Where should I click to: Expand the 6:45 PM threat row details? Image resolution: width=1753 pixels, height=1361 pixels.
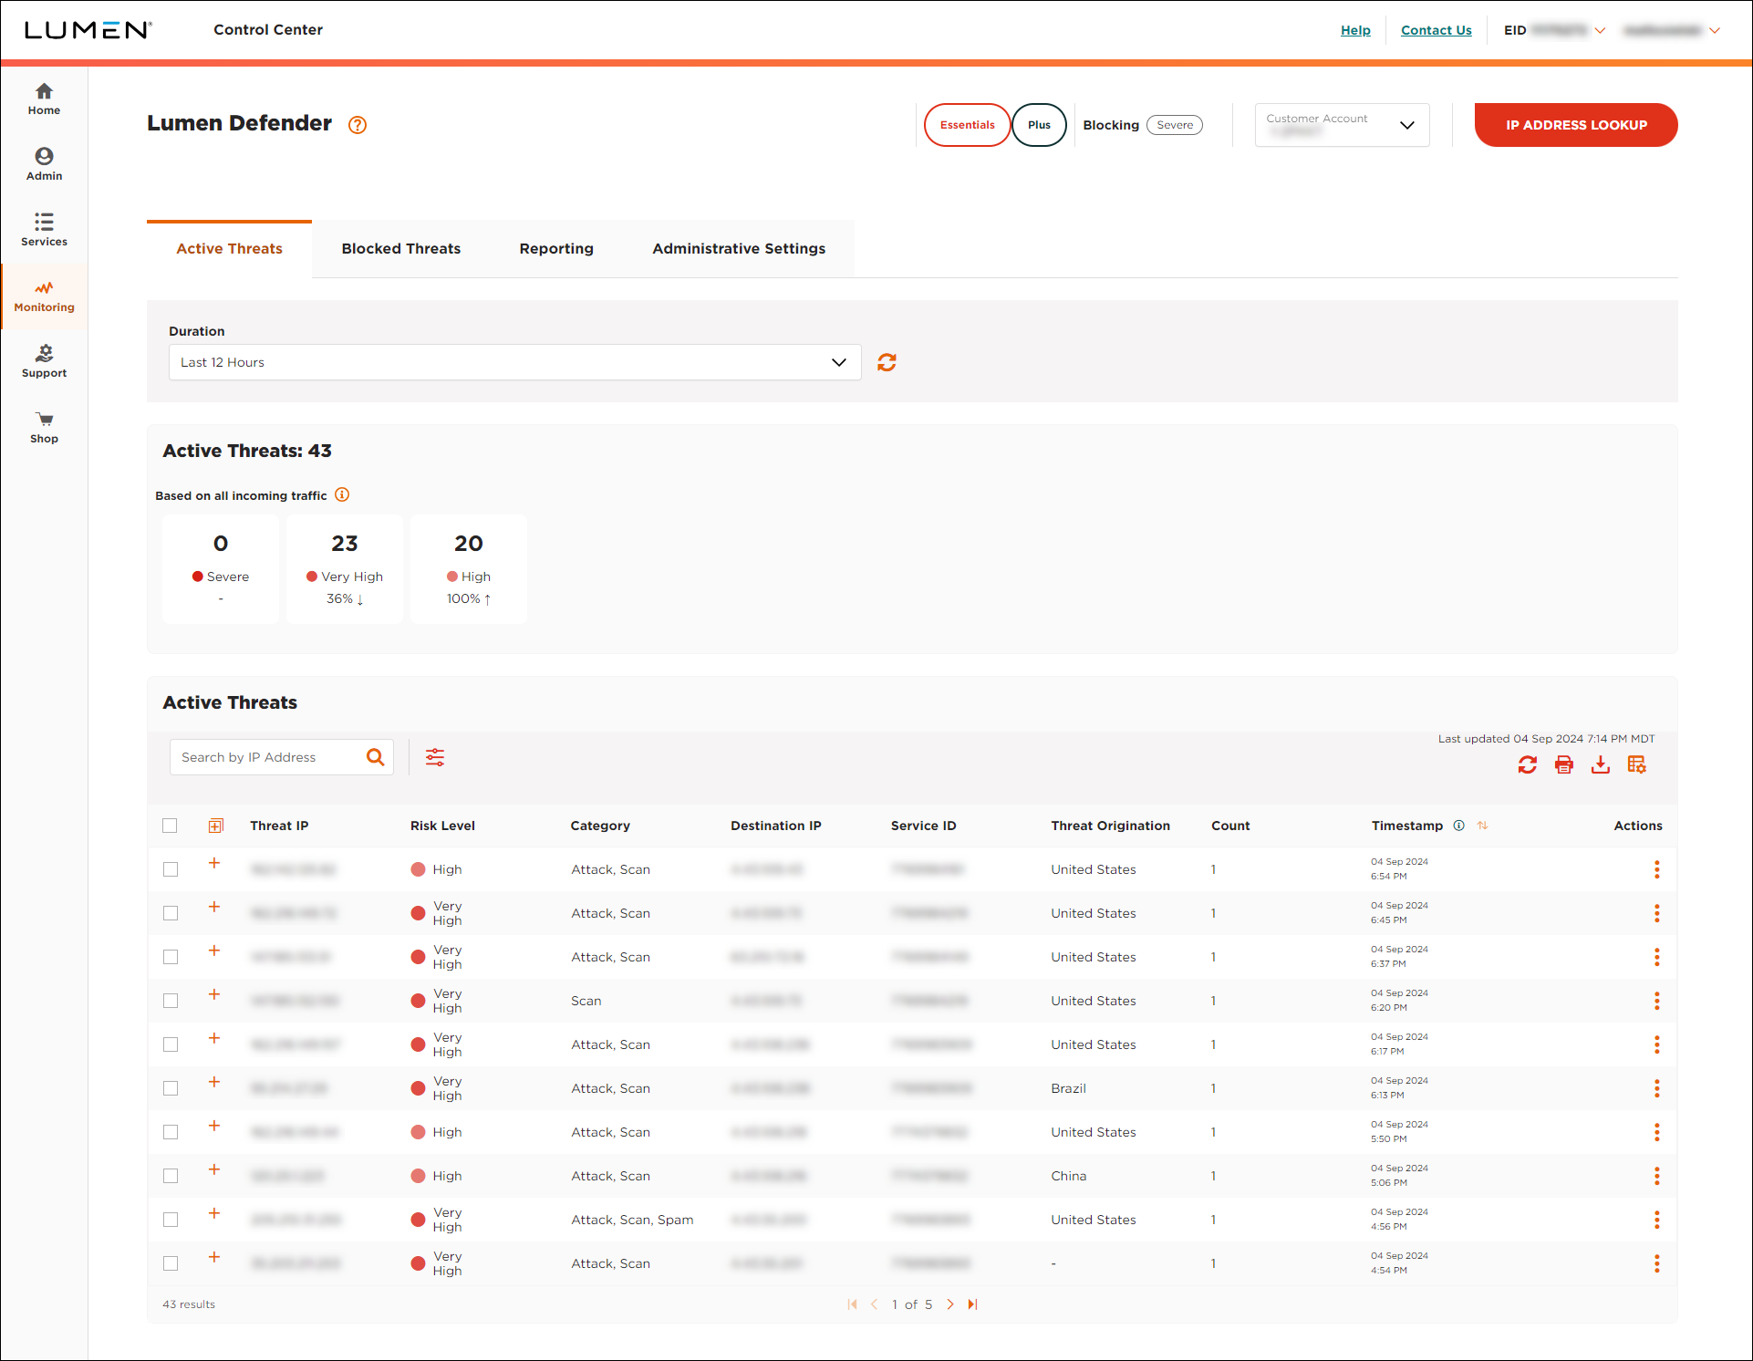[x=214, y=907]
